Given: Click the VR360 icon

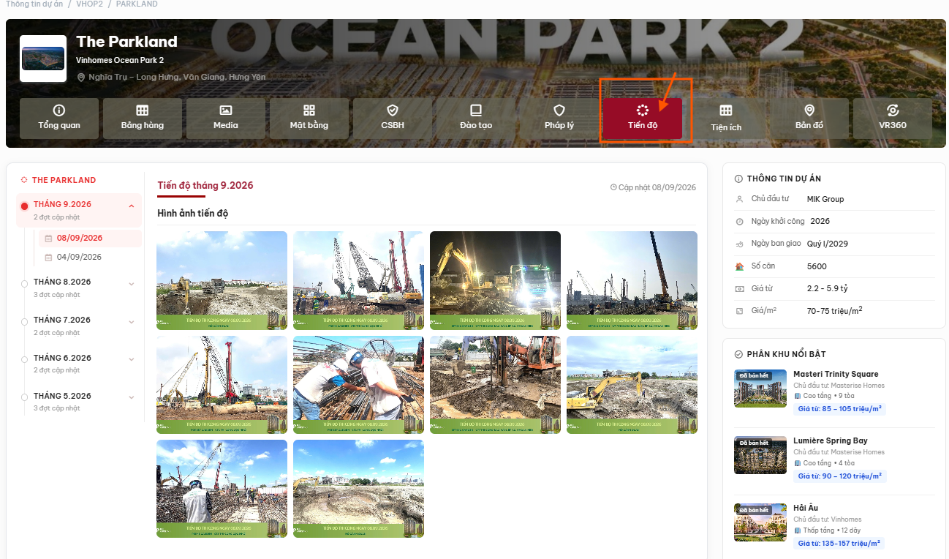Looking at the screenshot, I should point(893,110).
